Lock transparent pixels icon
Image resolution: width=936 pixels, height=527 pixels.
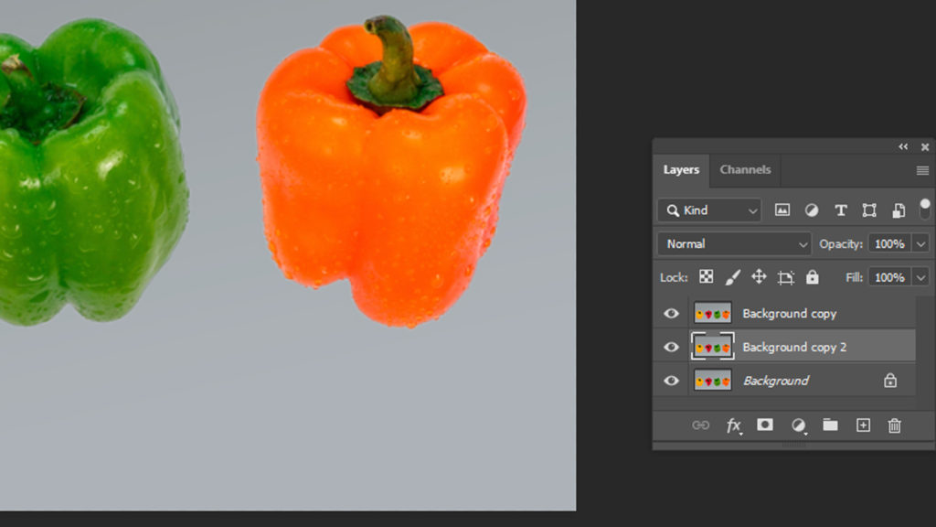(707, 276)
